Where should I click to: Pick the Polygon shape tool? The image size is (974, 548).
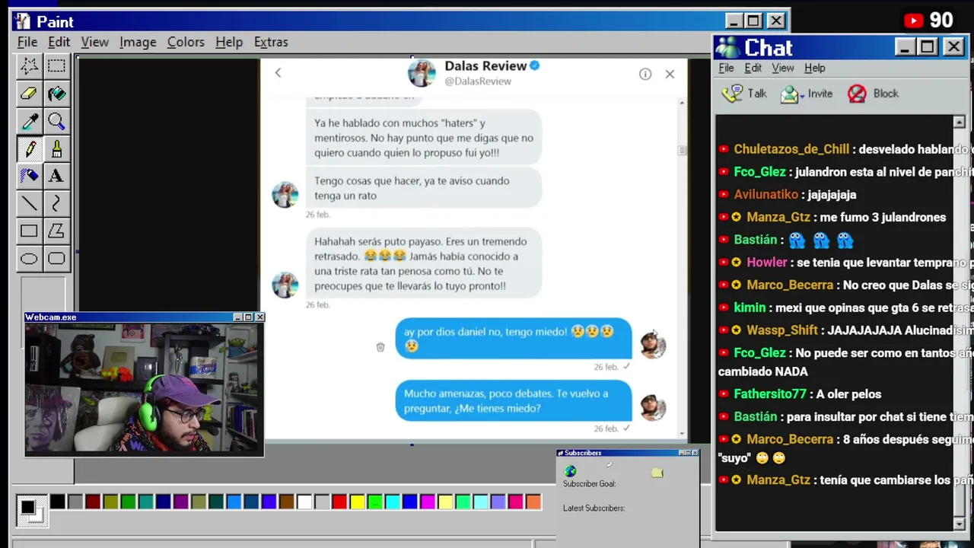point(56,231)
